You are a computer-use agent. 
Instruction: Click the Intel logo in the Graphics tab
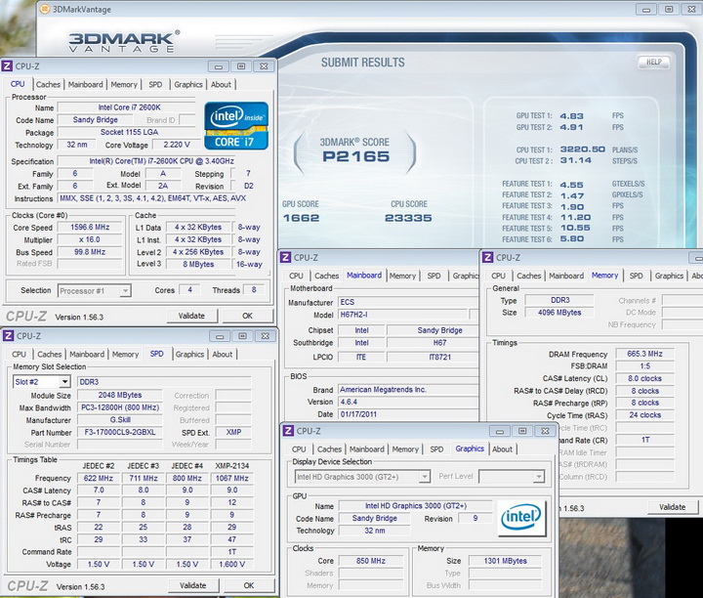point(520,516)
